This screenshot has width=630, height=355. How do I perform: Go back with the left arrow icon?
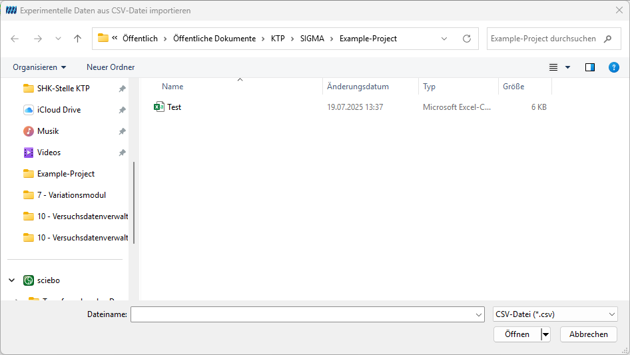point(15,39)
